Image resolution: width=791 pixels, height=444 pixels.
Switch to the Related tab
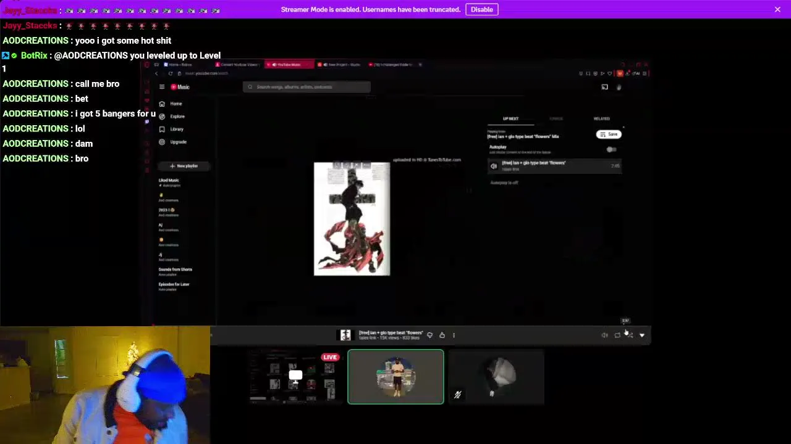click(x=601, y=118)
